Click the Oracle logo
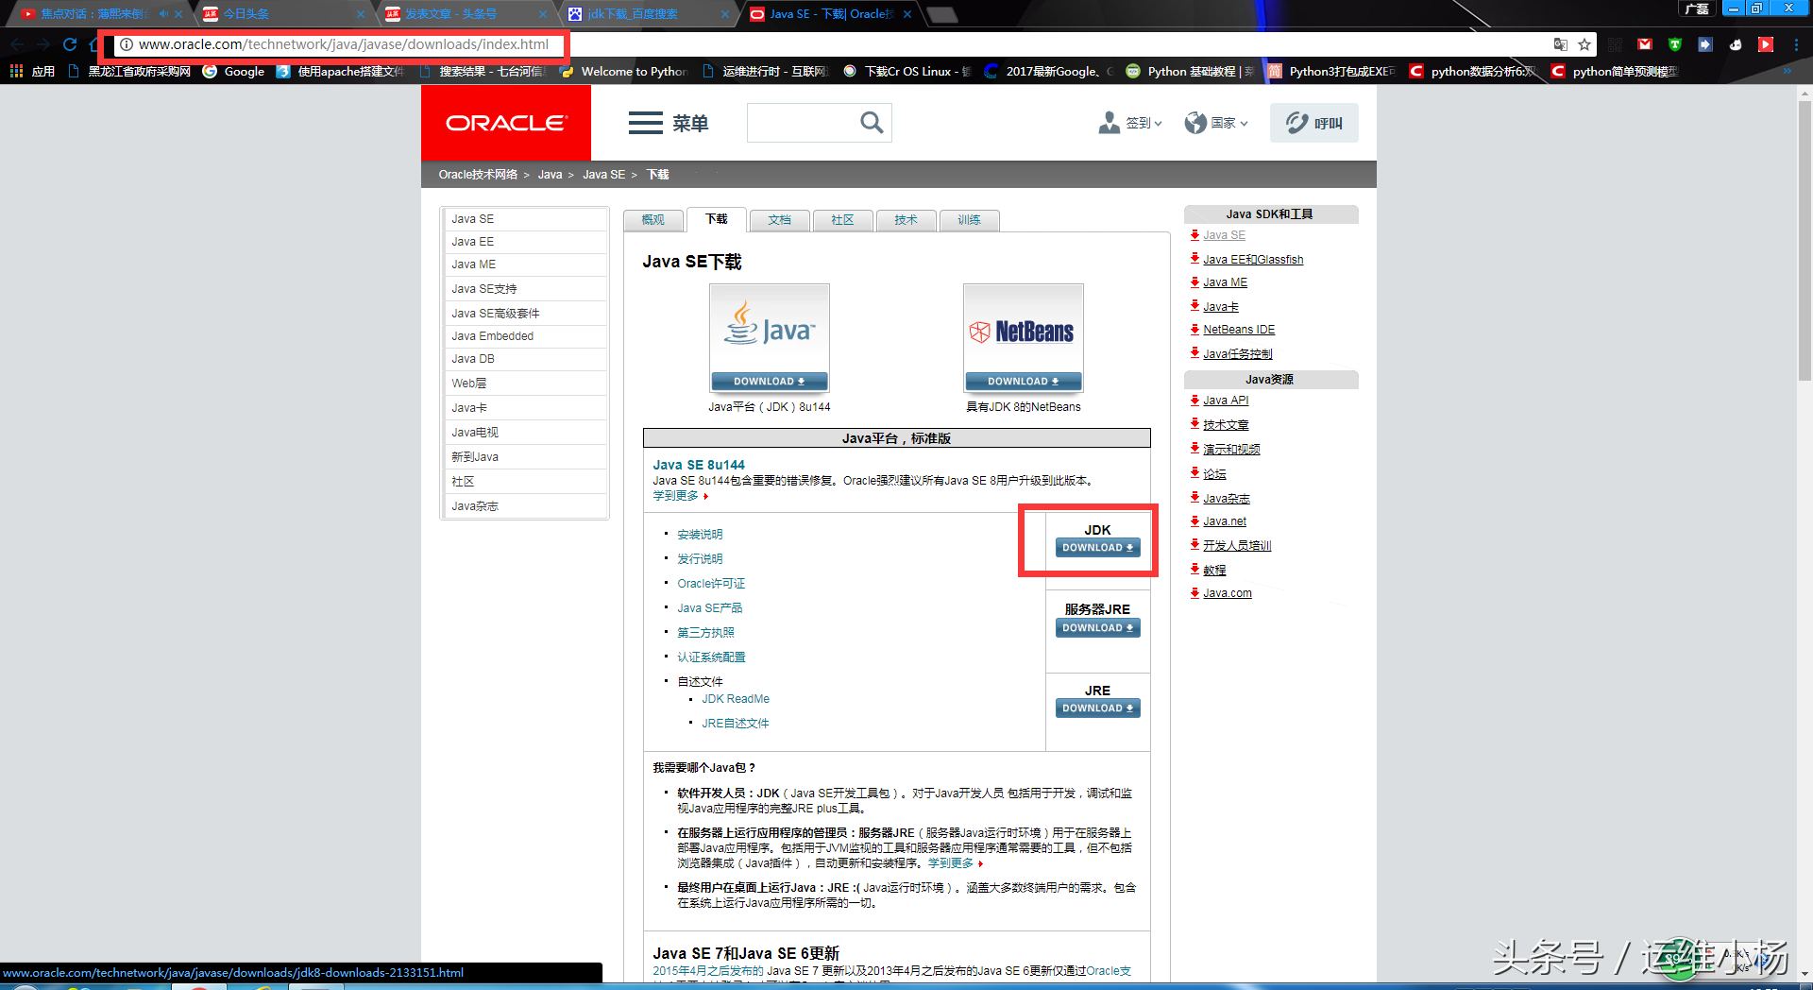1813x990 pixels. [506, 123]
